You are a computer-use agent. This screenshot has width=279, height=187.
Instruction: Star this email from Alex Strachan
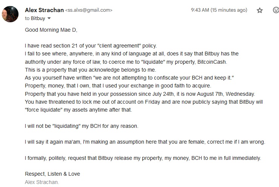pos(260,10)
